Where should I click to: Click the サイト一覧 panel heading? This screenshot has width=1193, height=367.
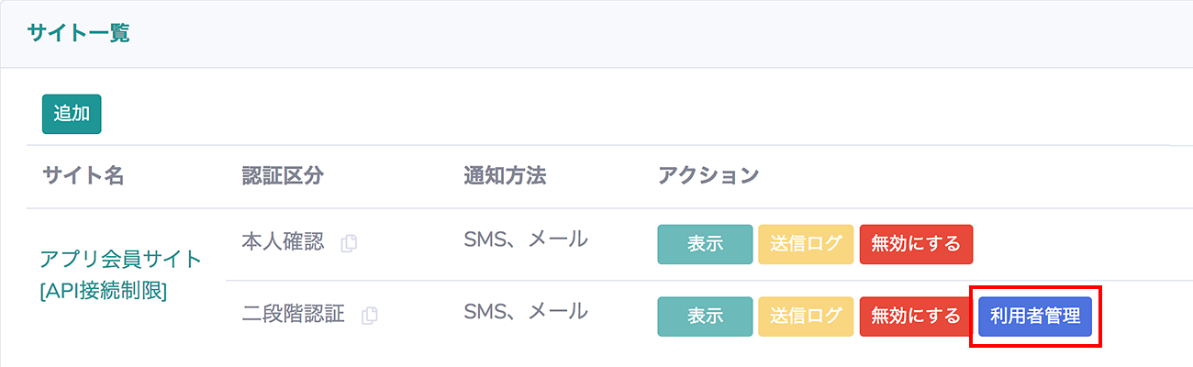(x=78, y=34)
